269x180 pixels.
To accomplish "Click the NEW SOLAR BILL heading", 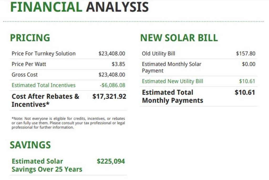I will tap(179, 38).
